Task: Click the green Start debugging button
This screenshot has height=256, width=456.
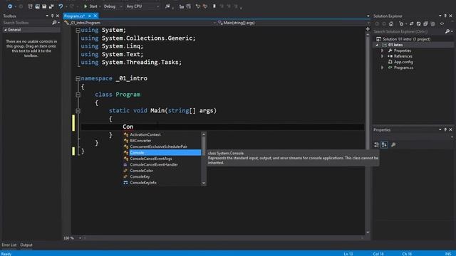Action: point(90,6)
